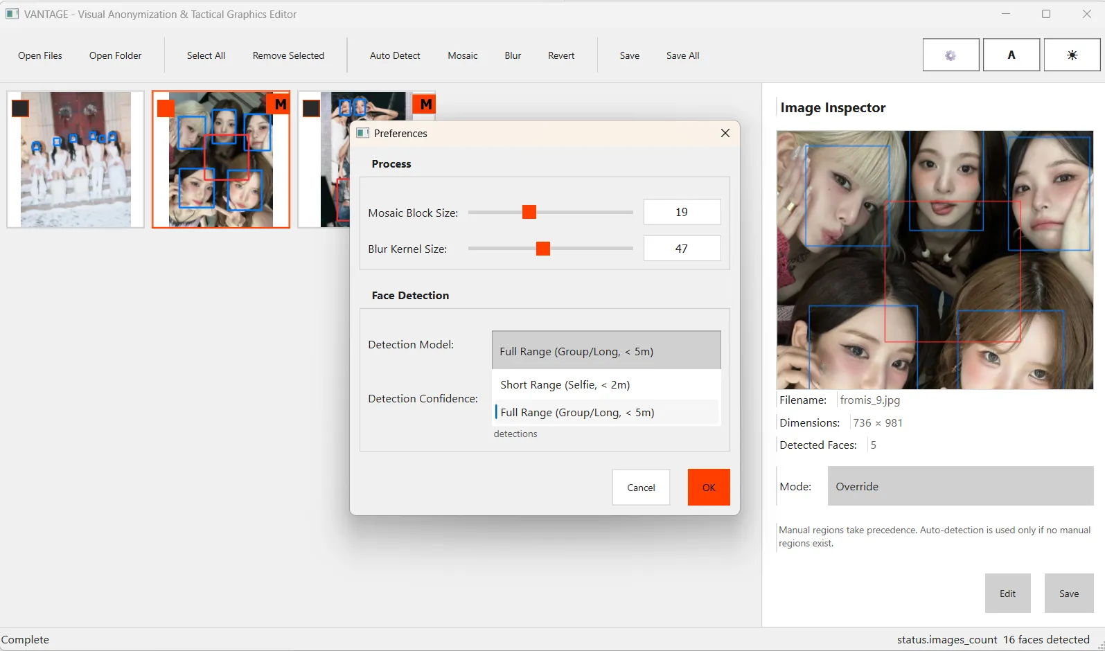Viewport: 1105px width, 651px height.
Task: Click Edit in Image Inspector
Action: (1007, 593)
